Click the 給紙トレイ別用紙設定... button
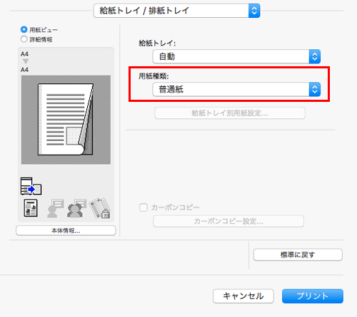The width and height of the screenshot is (357, 317). click(x=230, y=113)
